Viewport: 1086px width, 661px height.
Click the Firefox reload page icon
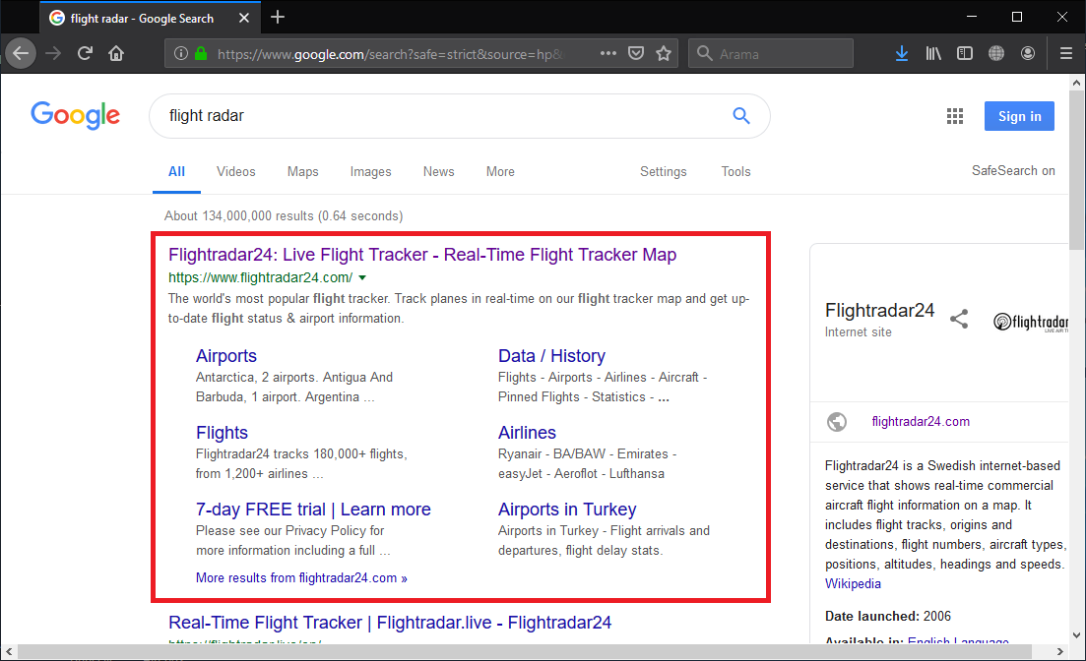pyautogui.click(x=86, y=54)
